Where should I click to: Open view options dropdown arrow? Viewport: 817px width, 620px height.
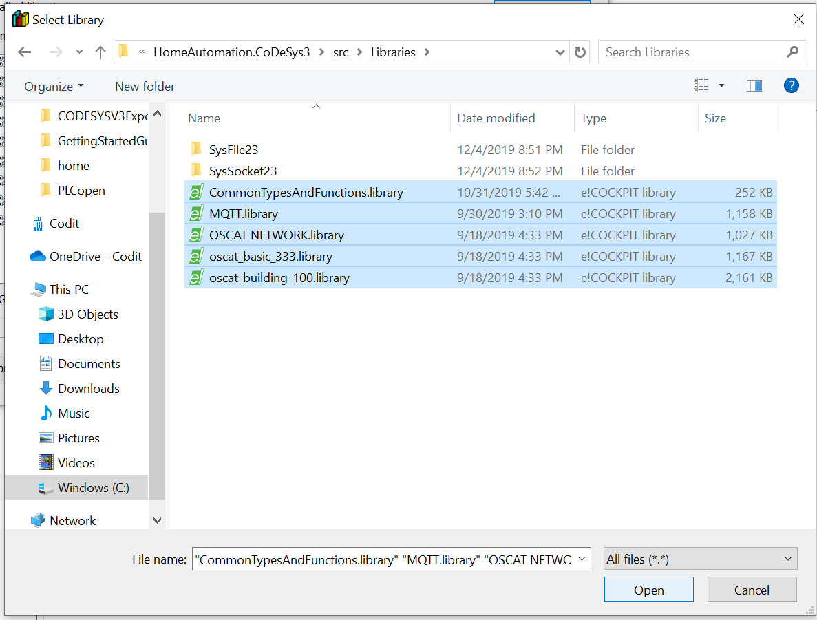(x=721, y=85)
